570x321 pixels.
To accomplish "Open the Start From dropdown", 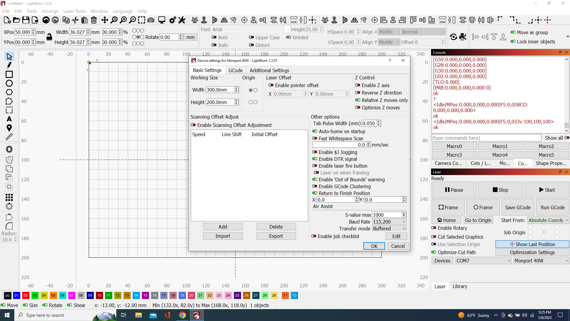I will (x=548, y=220).
